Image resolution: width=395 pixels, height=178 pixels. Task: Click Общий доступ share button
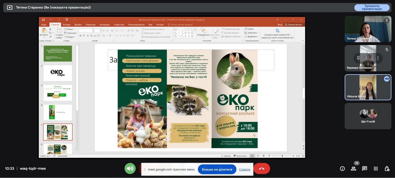tap(293, 25)
